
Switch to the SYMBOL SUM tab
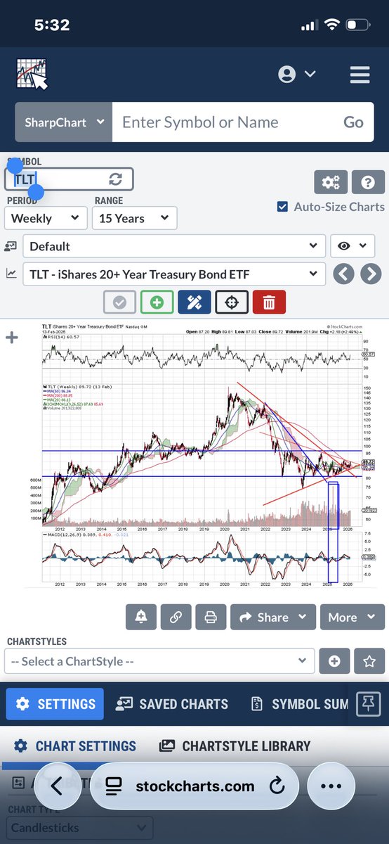coord(300,703)
